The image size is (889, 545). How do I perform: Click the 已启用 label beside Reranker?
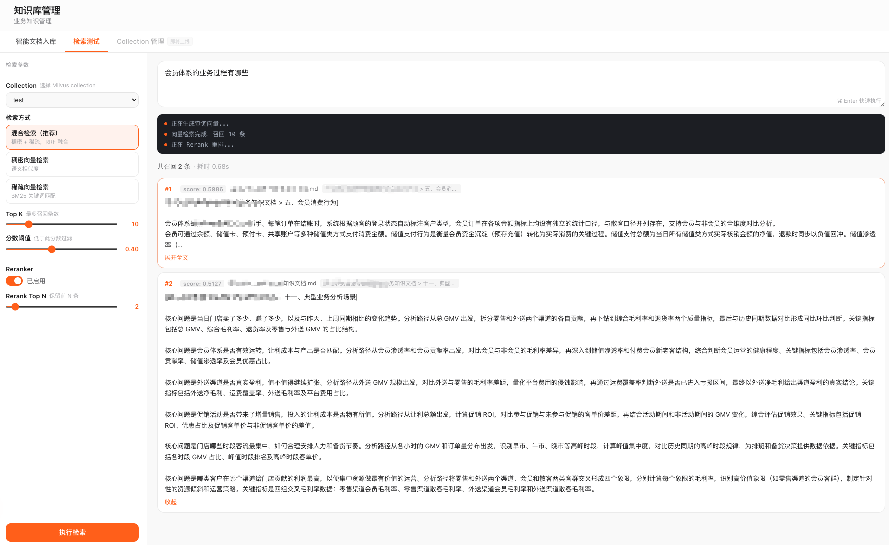36,281
